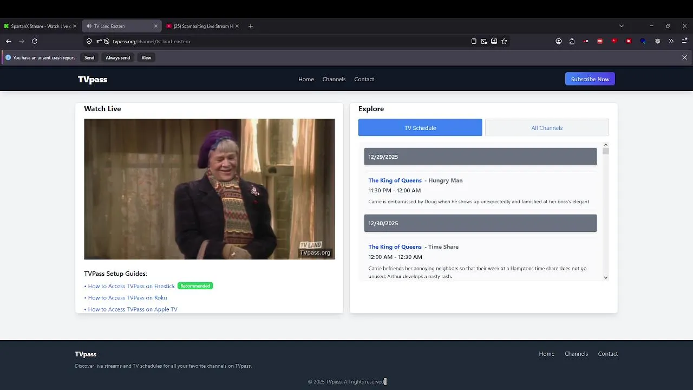693x390 pixels.
Task: Click the autoplay blocked icon in address bar
Action: (x=107, y=41)
